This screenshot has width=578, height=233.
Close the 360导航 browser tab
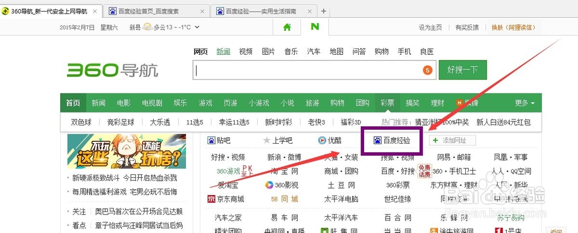click(95, 12)
